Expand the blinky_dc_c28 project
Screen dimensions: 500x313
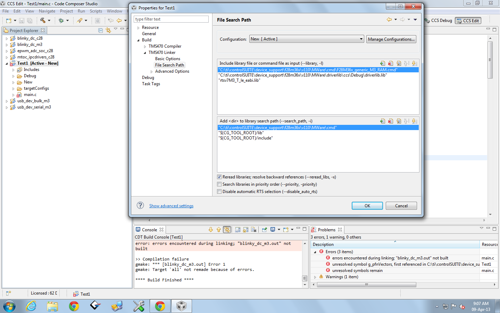(x=7, y=39)
